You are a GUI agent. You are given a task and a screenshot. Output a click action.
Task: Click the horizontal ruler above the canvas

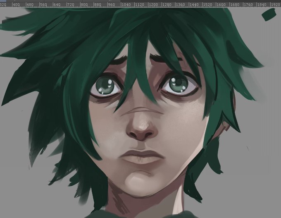click(x=140, y=5)
